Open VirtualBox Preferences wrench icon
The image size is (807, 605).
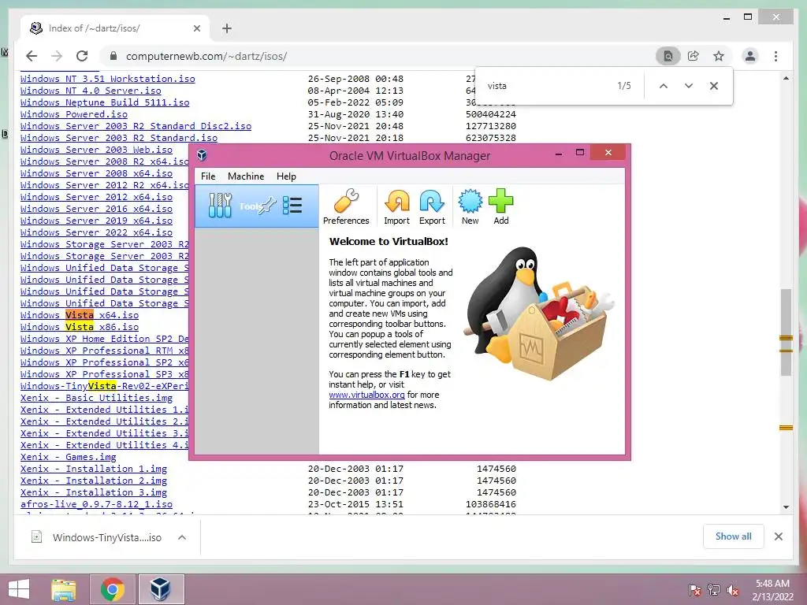click(346, 201)
